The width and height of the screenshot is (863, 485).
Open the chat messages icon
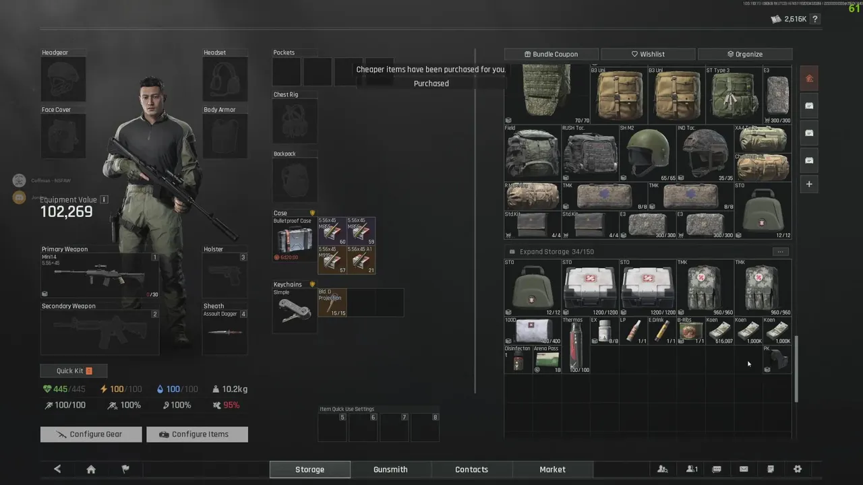(717, 470)
